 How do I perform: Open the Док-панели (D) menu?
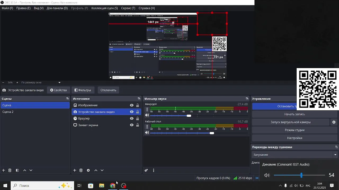[57, 8]
